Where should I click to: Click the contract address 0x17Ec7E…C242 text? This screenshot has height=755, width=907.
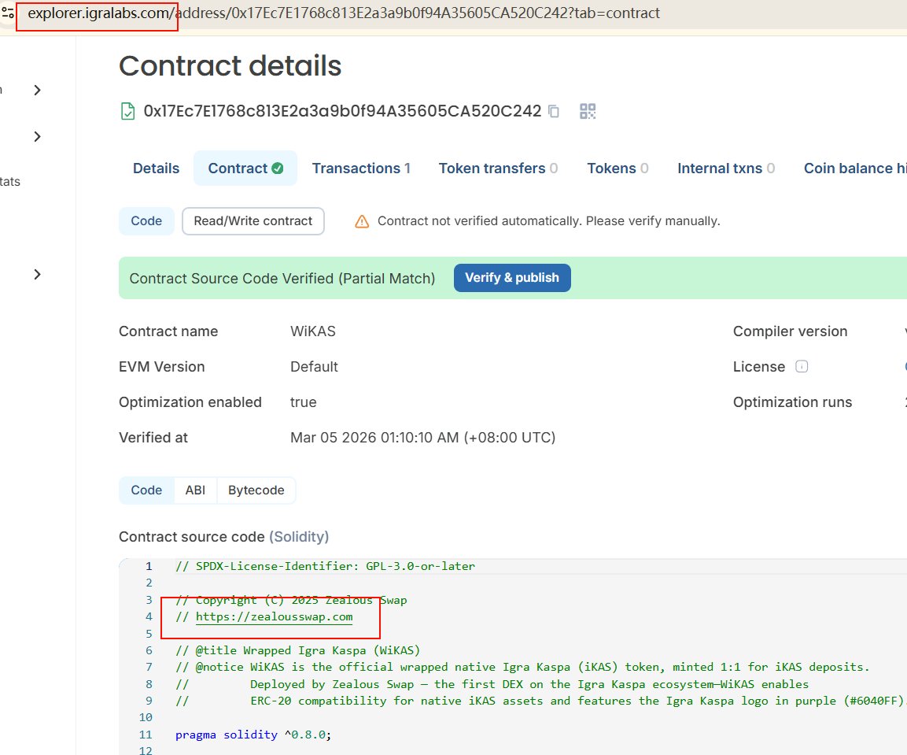342,111
